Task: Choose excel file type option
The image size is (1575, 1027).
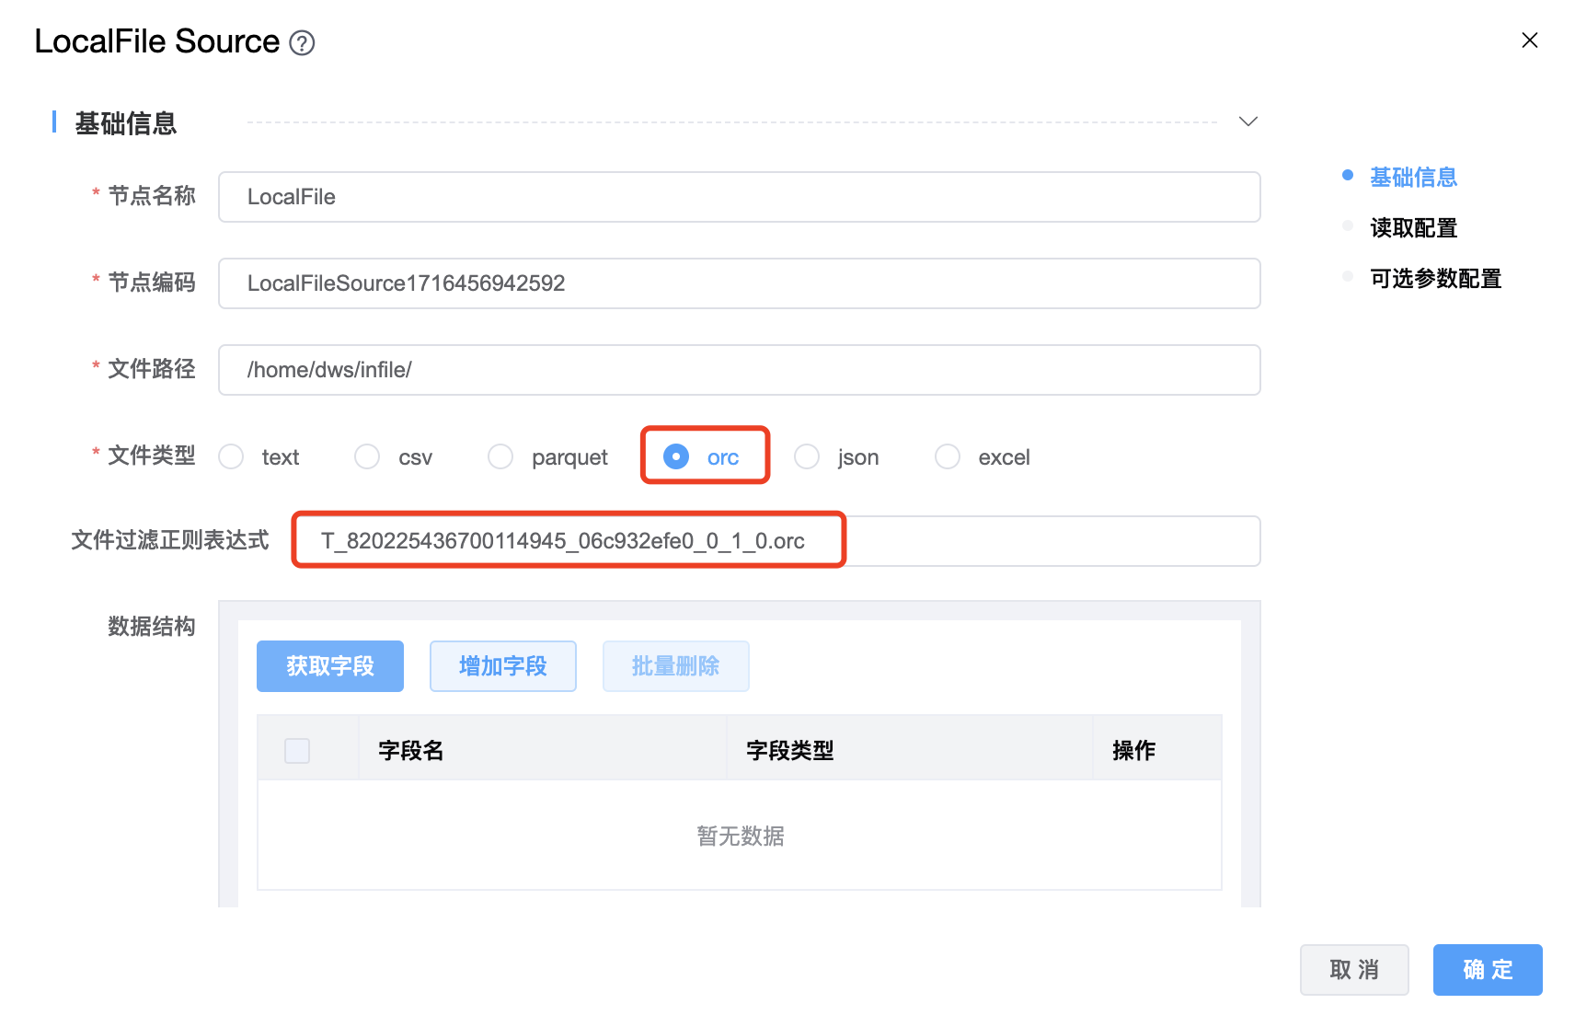Action: click(x=948, y=456)
